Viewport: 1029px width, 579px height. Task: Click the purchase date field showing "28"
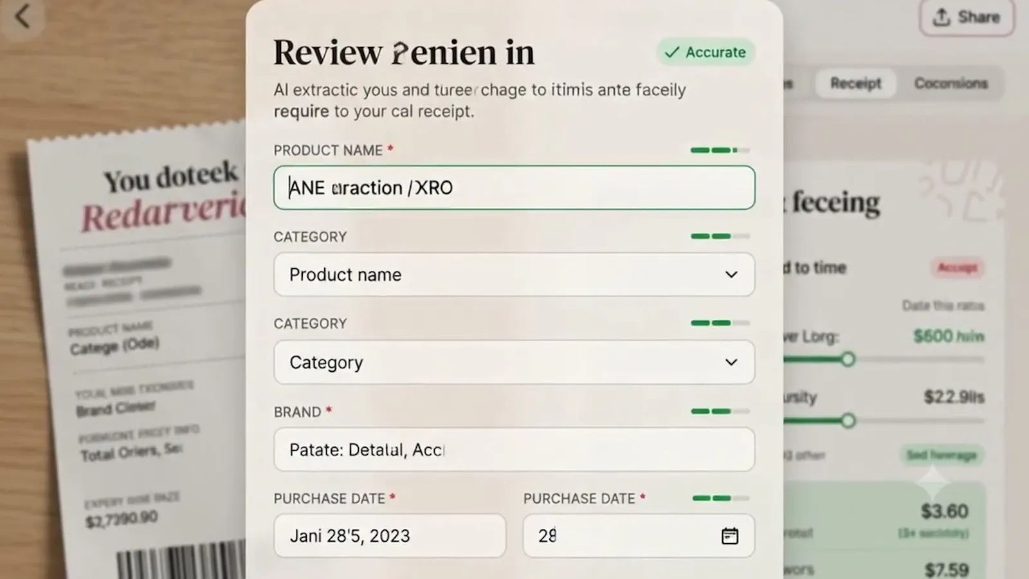click(x=639, y=536)
